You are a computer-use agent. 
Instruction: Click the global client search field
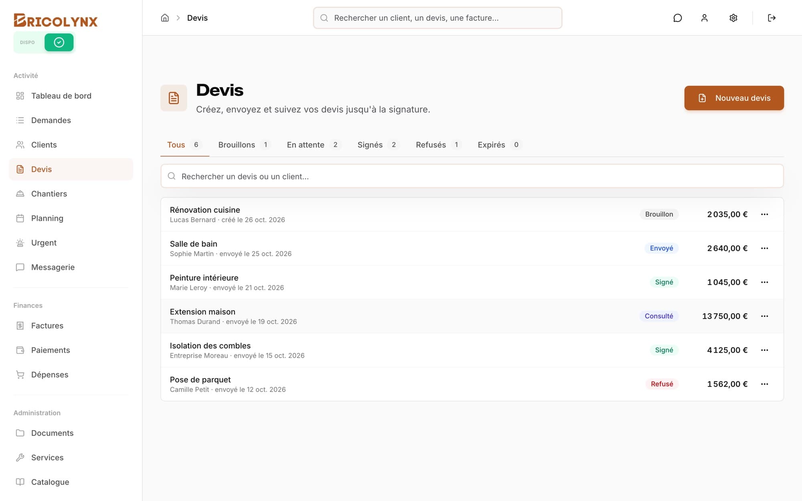coord(437,18)
